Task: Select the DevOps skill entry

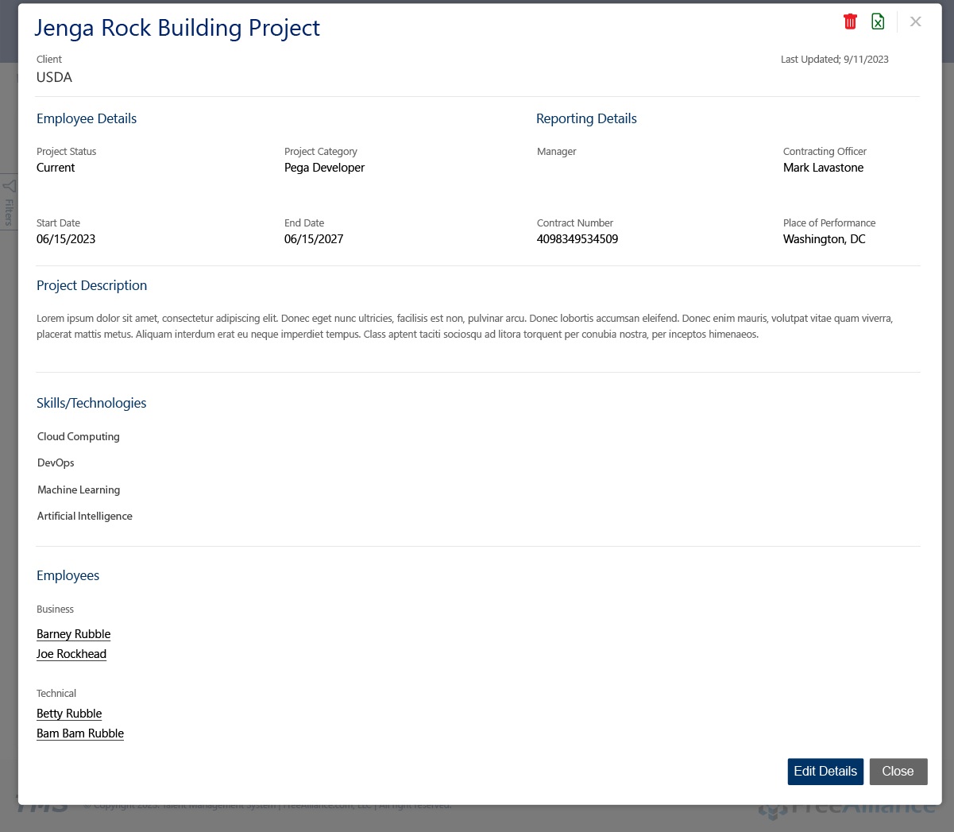Action: [56, 462]
